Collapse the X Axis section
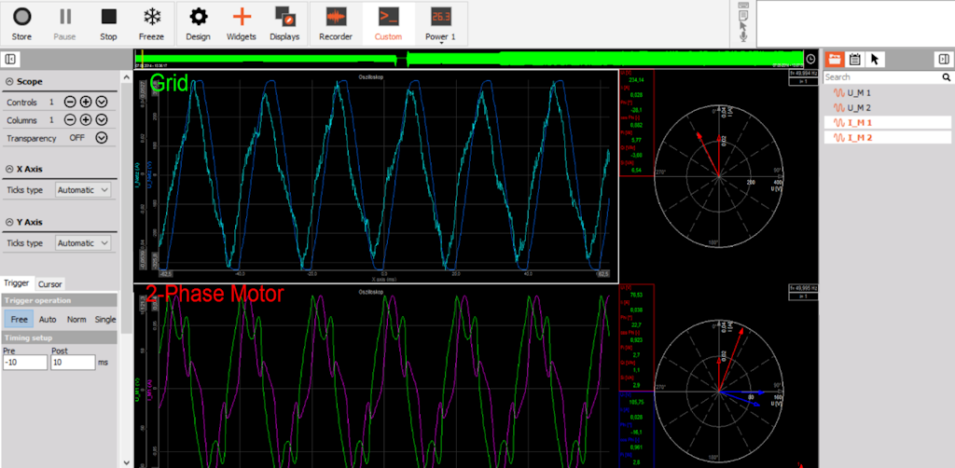Screen dimensions: 955x468 click(x=9, y=169)
